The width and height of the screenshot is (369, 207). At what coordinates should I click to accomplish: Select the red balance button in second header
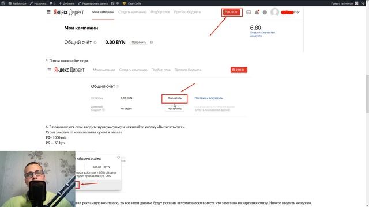coord(239,70)
